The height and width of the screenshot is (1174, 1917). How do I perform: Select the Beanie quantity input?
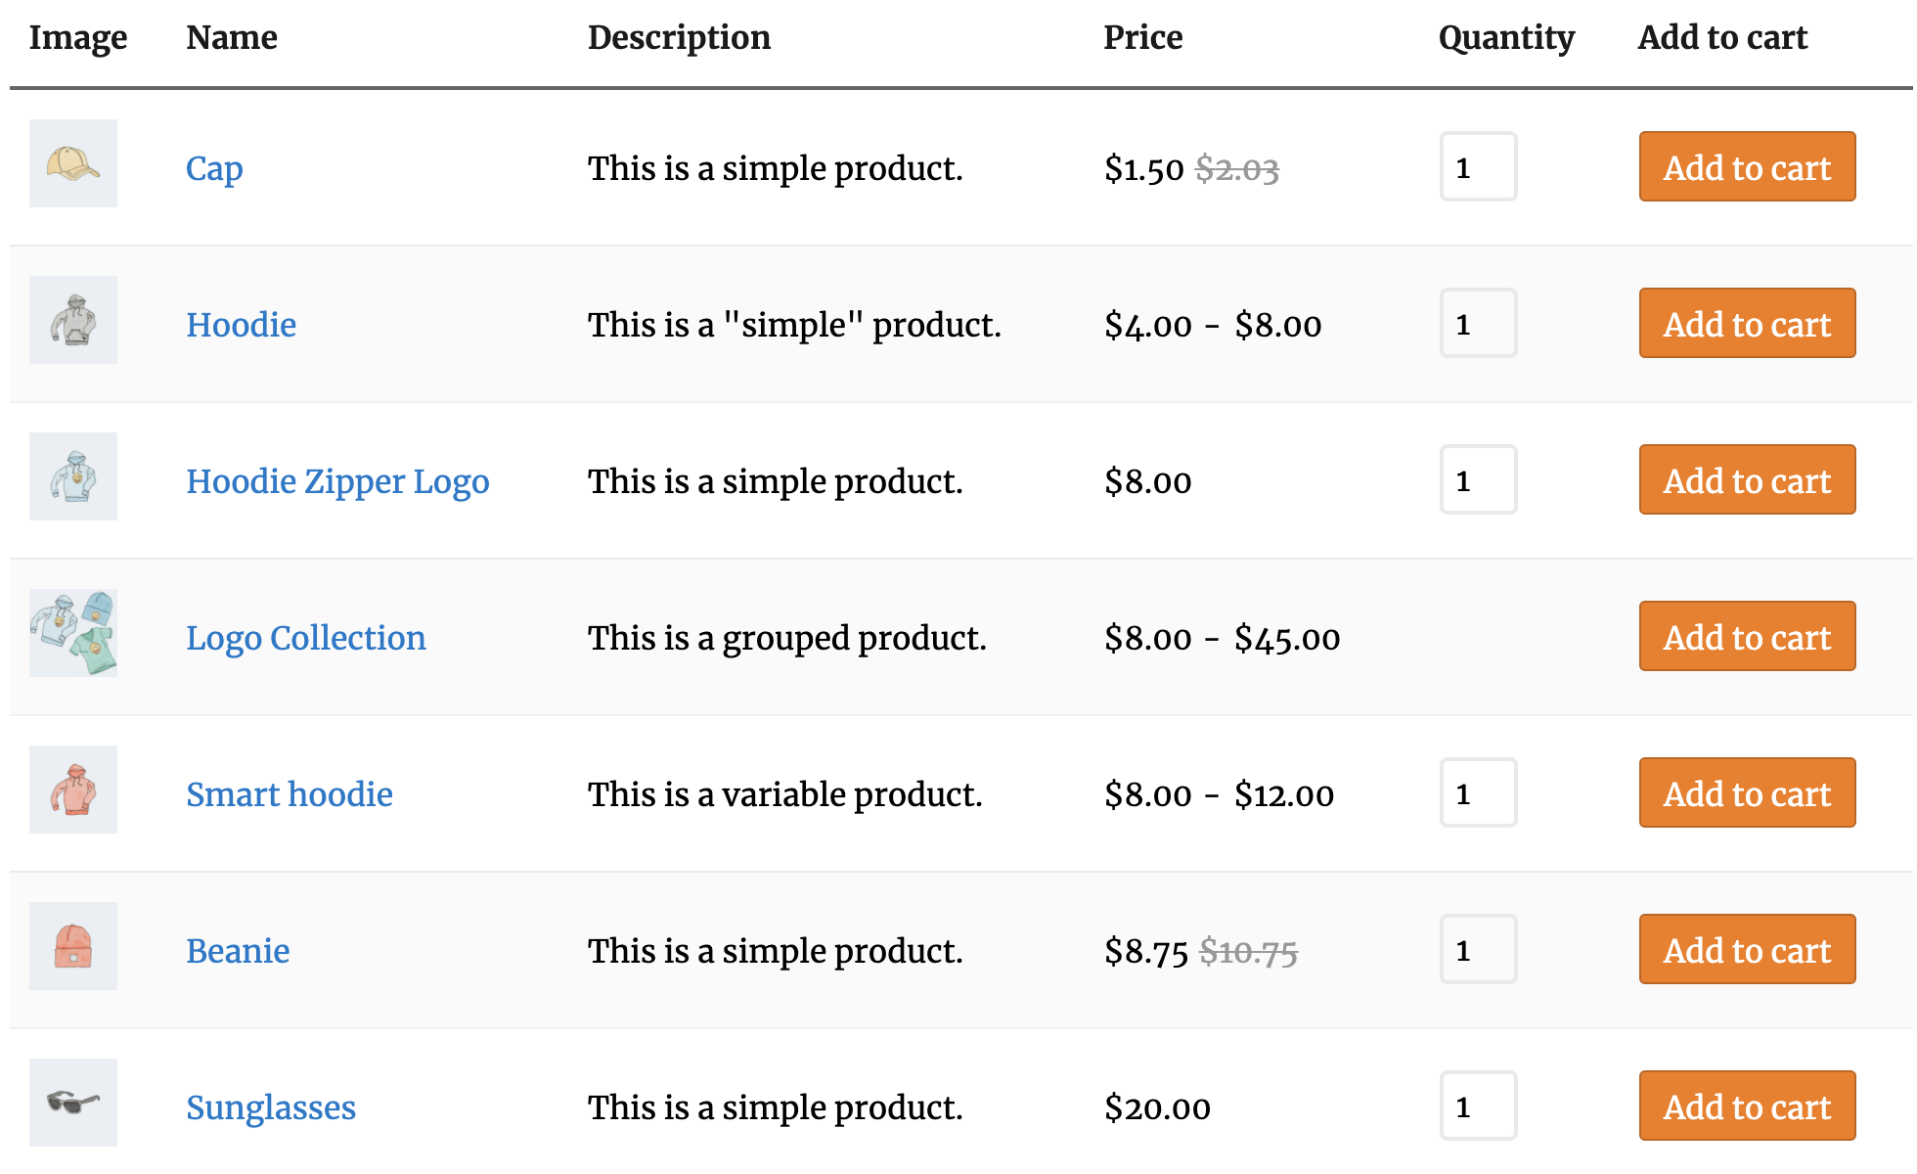(1478, 950)
